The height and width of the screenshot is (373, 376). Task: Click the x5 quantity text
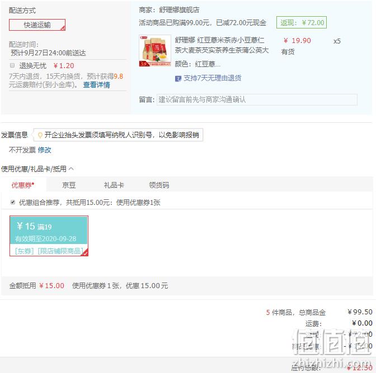(x=337, y=41)
